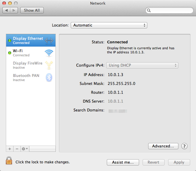Click the yellow minimize window button
The height and width of the screenshot is (171, 196).
click(x=10, y=3)
